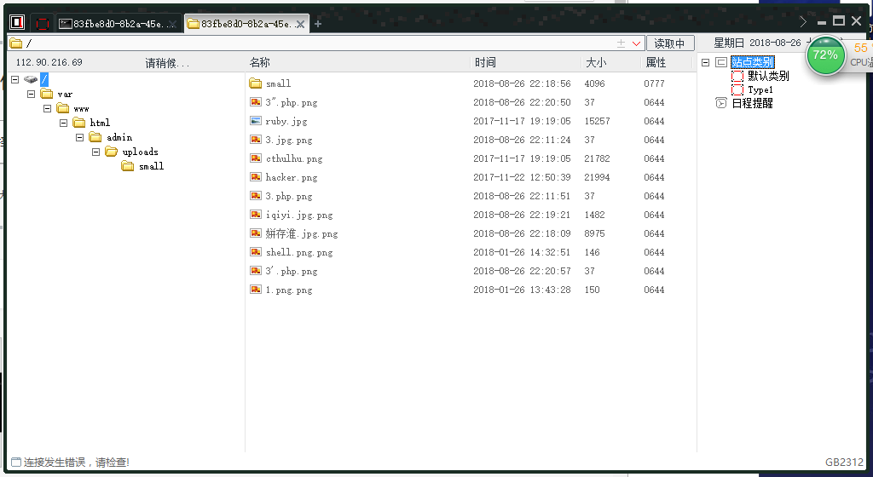Click size value 15257
The image size is (873, 477).
(x=597, y=121)
